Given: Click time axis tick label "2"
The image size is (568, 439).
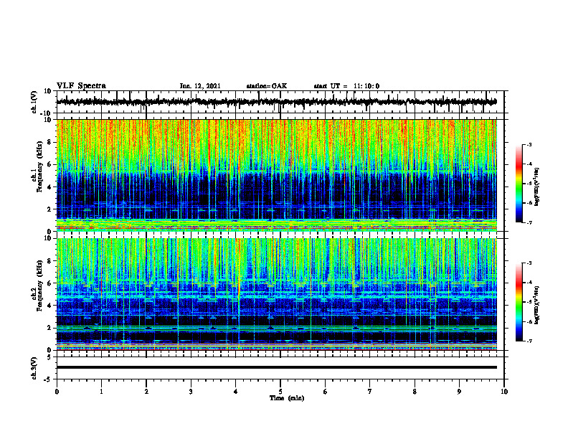Looking at the screenshot, I should [146, 392].
